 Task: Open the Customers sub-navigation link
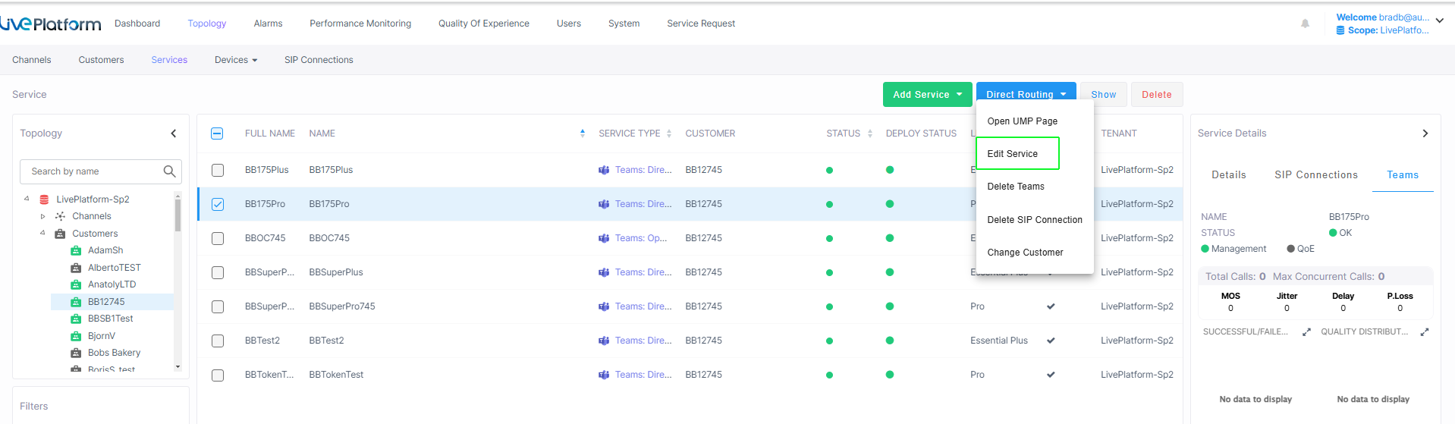101,60
